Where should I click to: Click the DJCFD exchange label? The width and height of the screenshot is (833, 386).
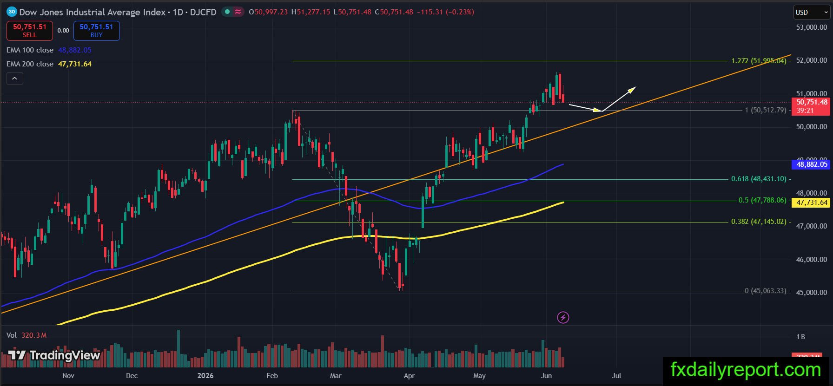point(203,12)
